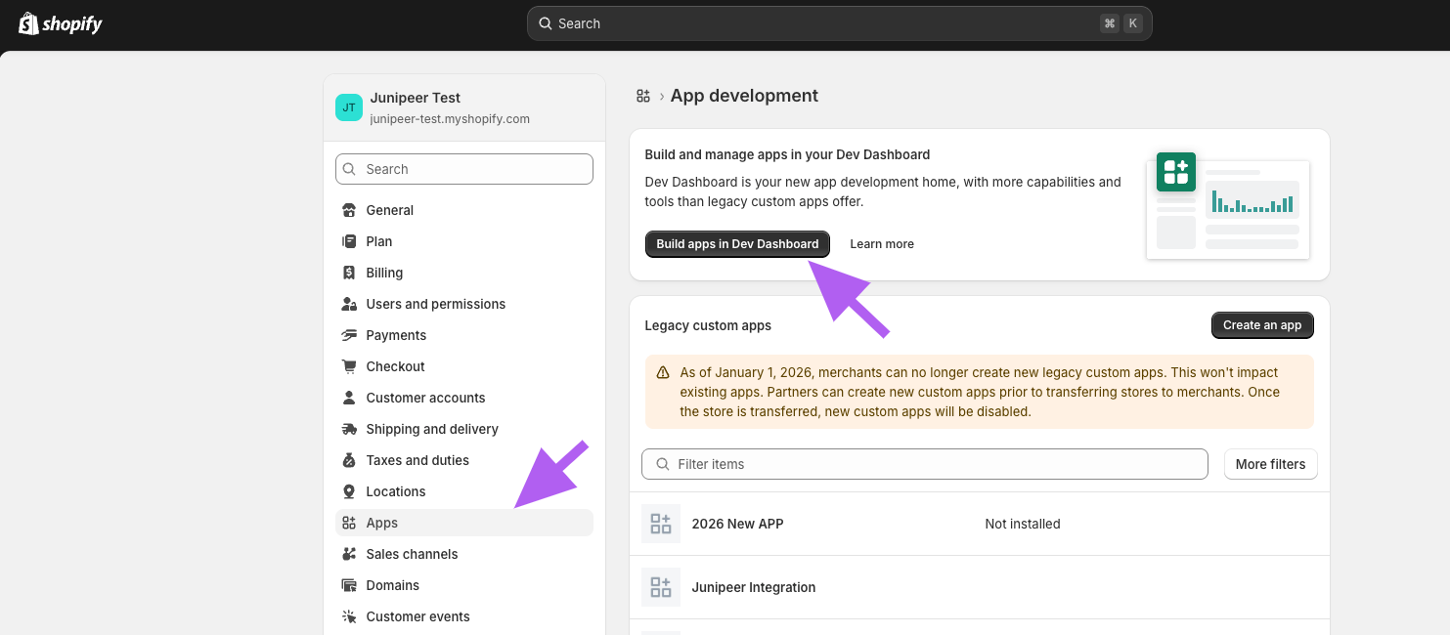Image resolution: width=1450 pixels, height=635 pixels.
Task: Click the warning icon in the legacy banner
Action: click(x=663, y=373)
